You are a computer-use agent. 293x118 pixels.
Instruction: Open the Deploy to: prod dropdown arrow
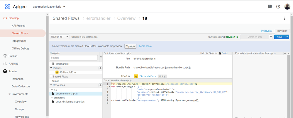click(x=271, y=37)
